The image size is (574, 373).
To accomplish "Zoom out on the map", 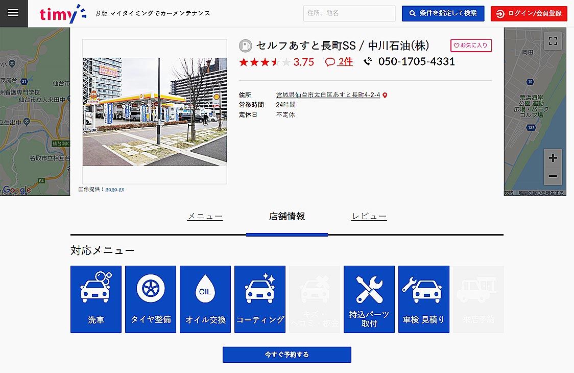I will (553, 176).
